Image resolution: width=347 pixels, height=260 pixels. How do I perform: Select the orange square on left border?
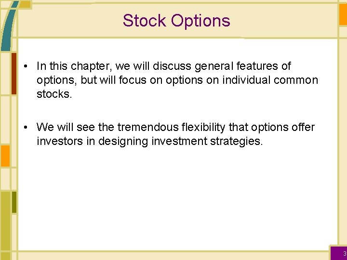[x=4, y=156]
